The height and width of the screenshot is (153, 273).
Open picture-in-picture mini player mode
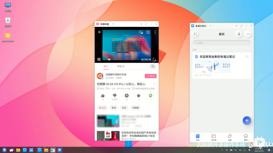click(x=141, y=32)
